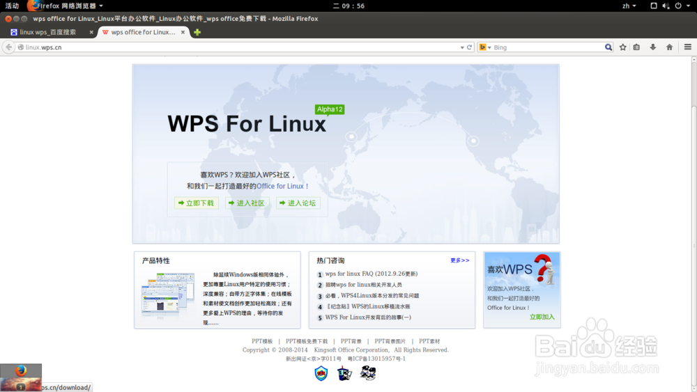Open 【纪念贴】WPS的Linux移植流水账 article

[x=367, y=306]
